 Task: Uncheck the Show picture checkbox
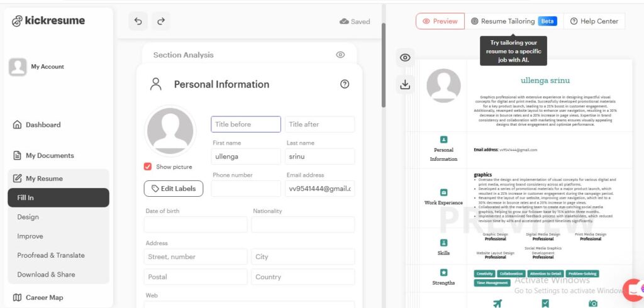pyautogui.click(x=148, y=167)
